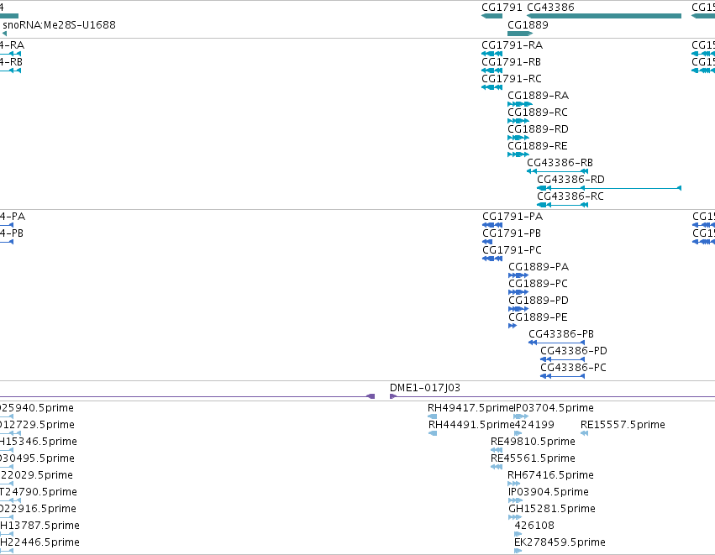Image resolution: width=715 pixels, height=555 pixels.
Task: Click the partly hidden EST ending 12729.5prime
Action: pyautogui.click(x=38, y=425)
